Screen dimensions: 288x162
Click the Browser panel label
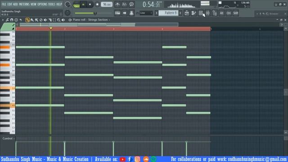pyautogui.click(x=274, y=14)
